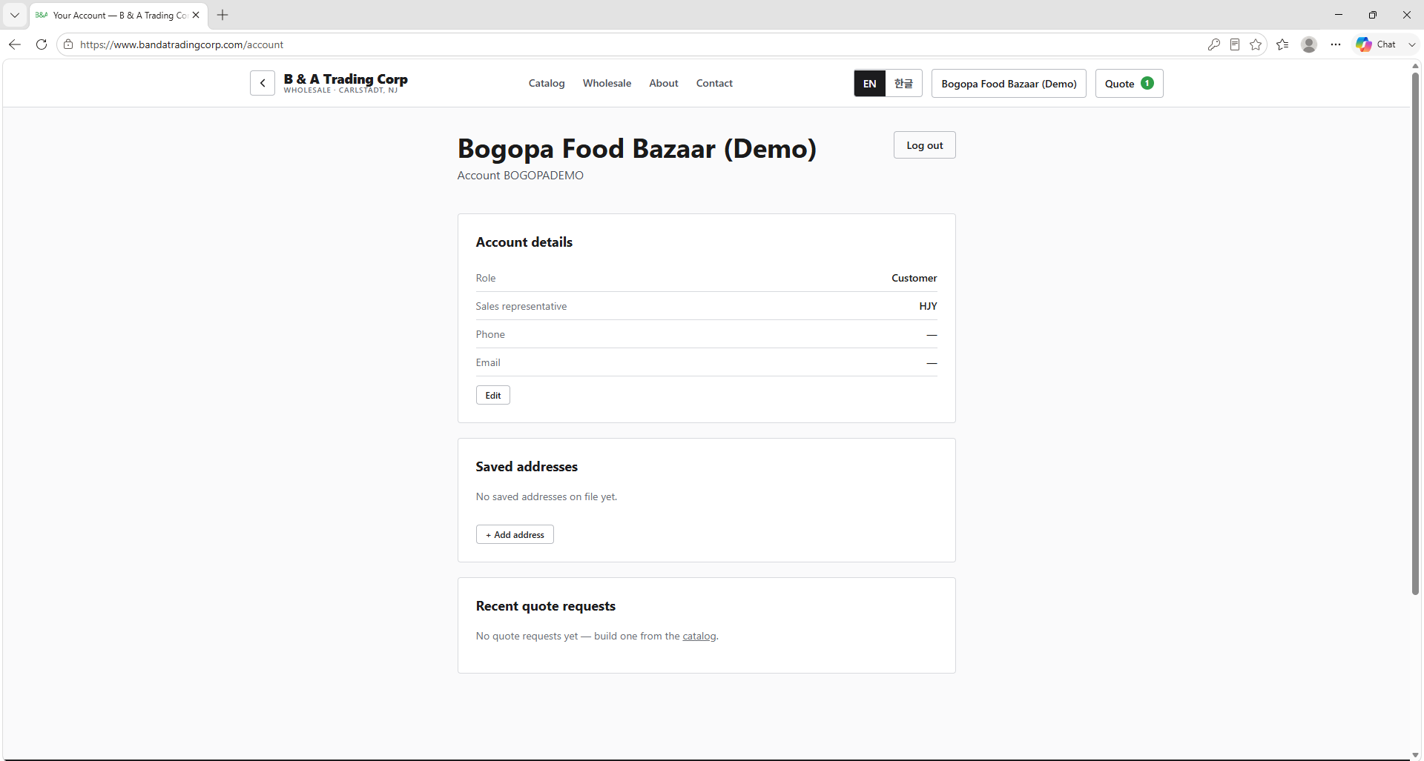The height and width of the screenshot is (761, 1424).
Task: Open the Contact menu item
Action: point(714,83)
